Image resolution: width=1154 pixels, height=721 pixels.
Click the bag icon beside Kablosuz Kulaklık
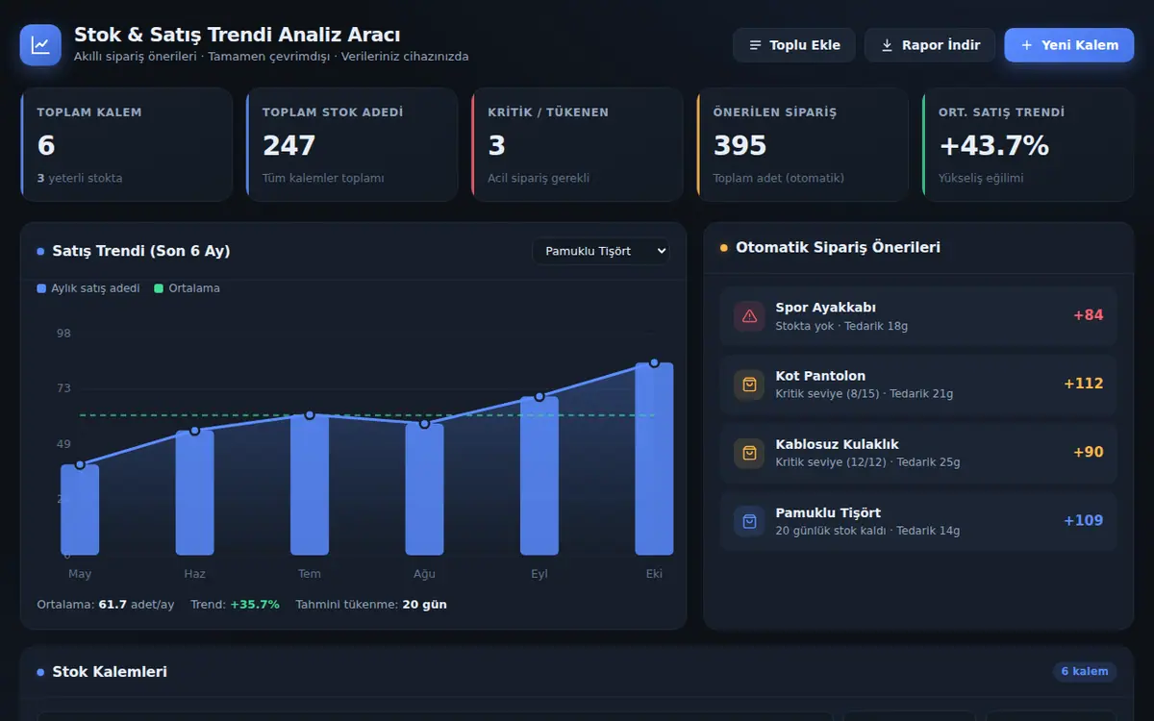coord(749,453)
